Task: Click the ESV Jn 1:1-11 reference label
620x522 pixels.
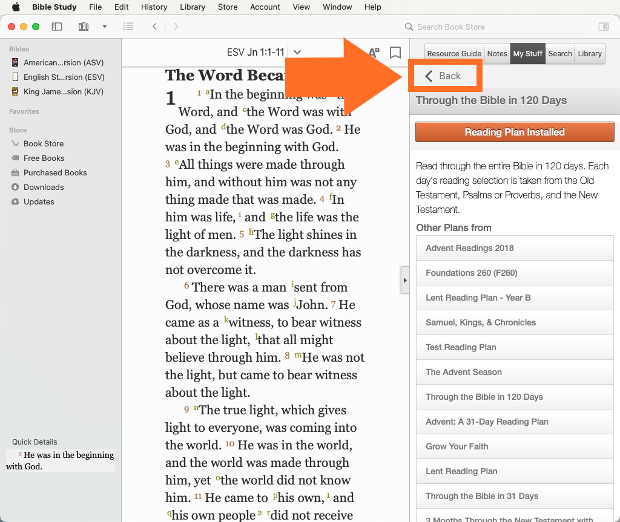Action: tap(256, 52)
